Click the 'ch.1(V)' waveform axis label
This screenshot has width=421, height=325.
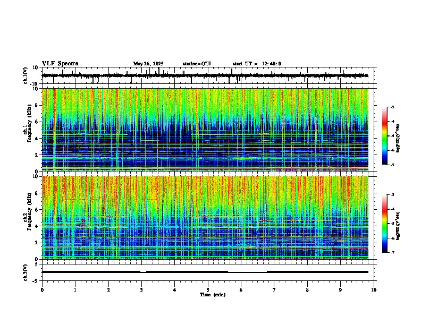(26, 75)
